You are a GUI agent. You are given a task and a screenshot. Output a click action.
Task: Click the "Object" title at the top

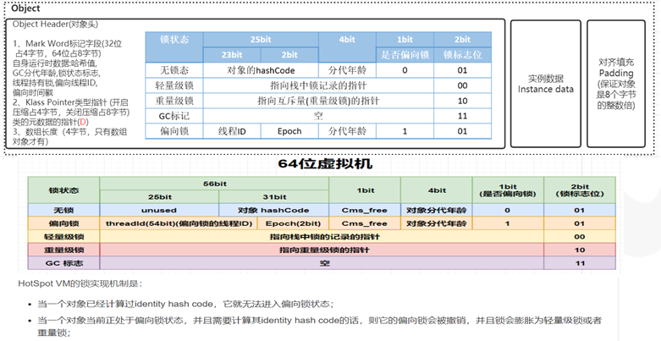(x=25, y=8)
